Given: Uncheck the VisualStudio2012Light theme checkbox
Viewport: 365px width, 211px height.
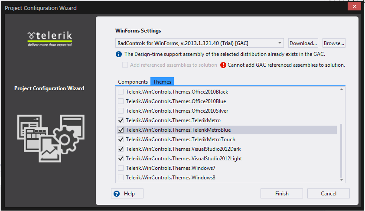Looking at the screenshot, I should tap(121, 159).
